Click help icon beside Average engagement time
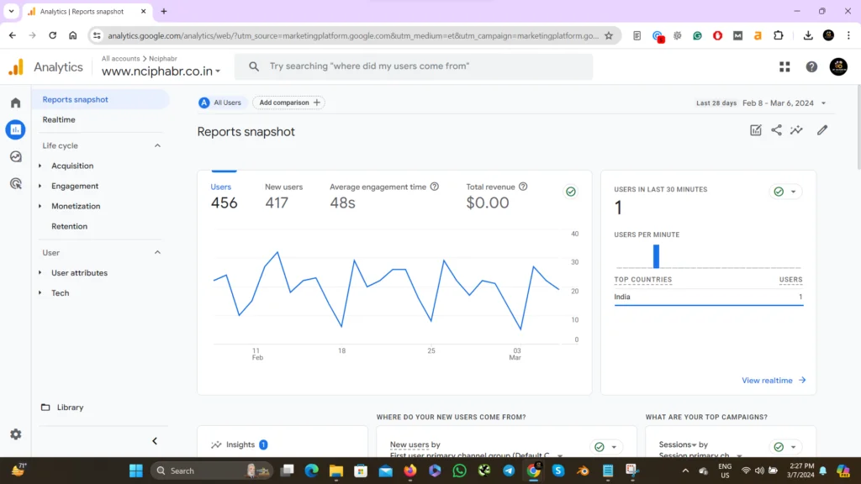 pos(435,187)
